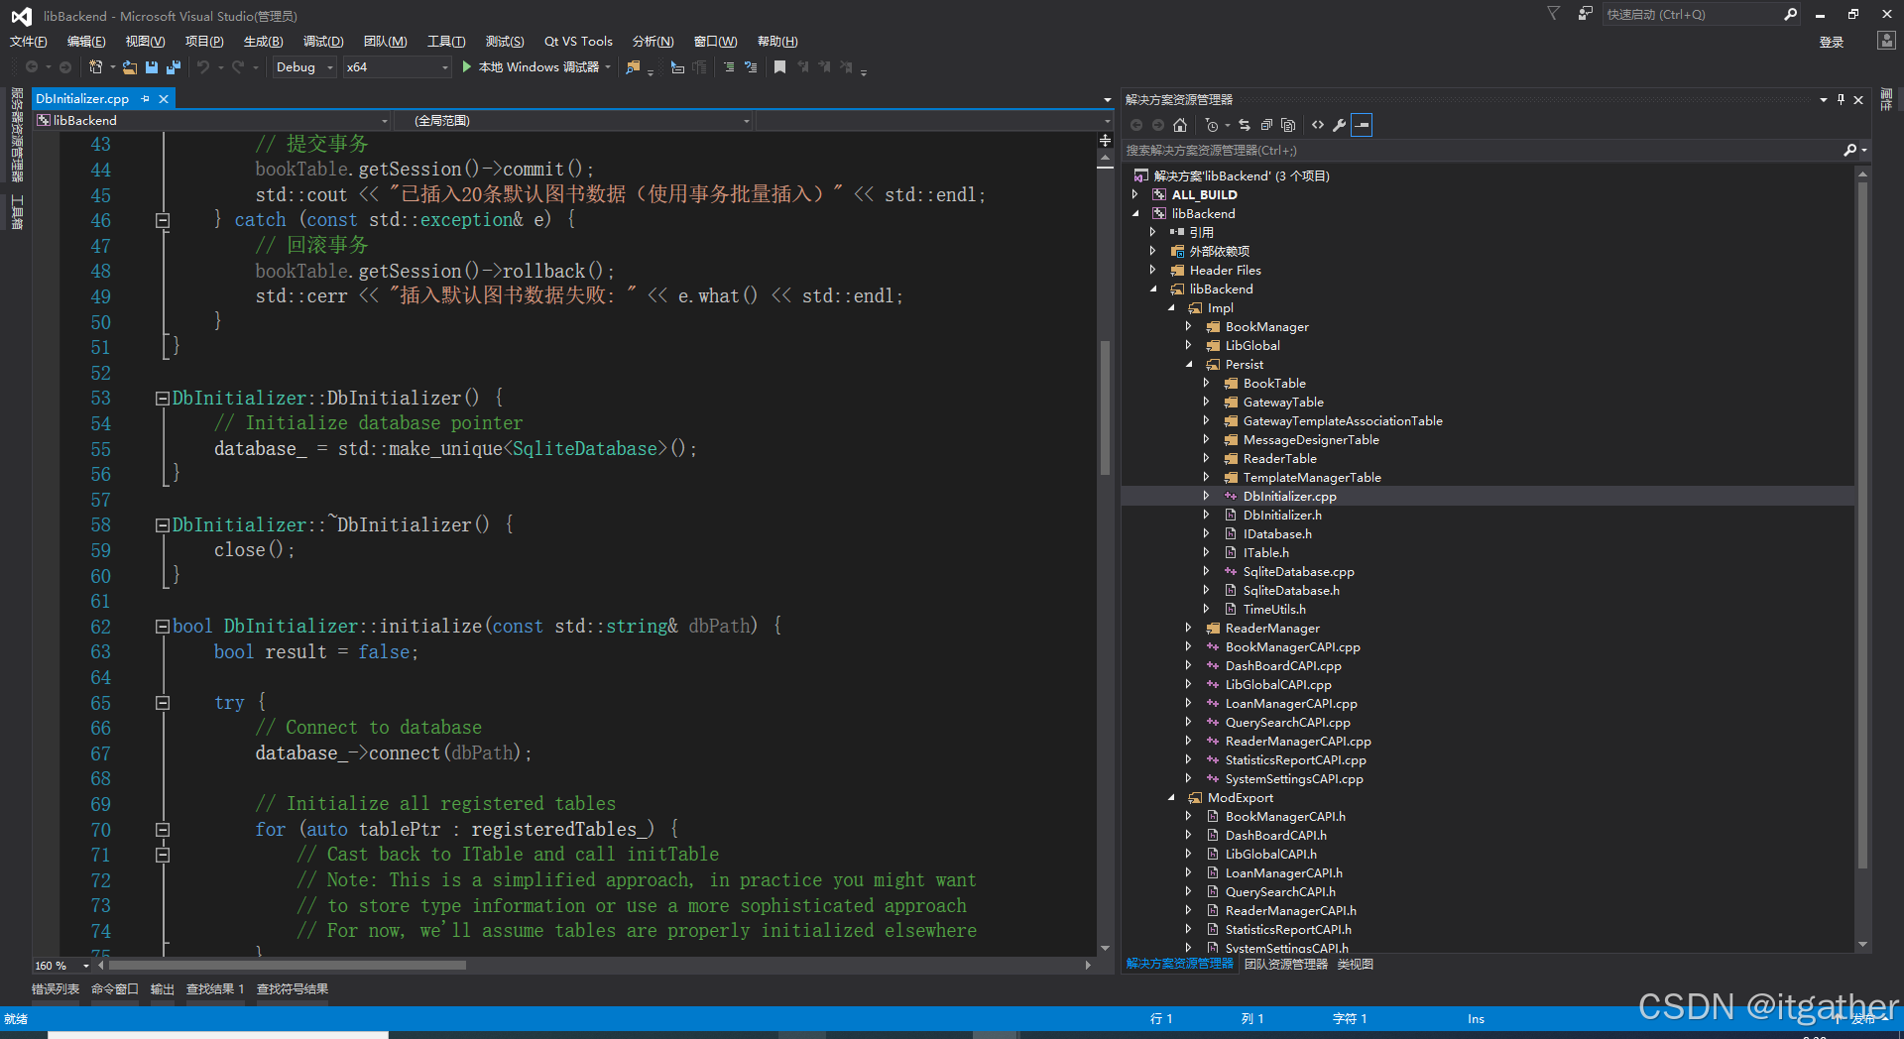
Task: Collapse the code fold at line 58
Action: 162,525
